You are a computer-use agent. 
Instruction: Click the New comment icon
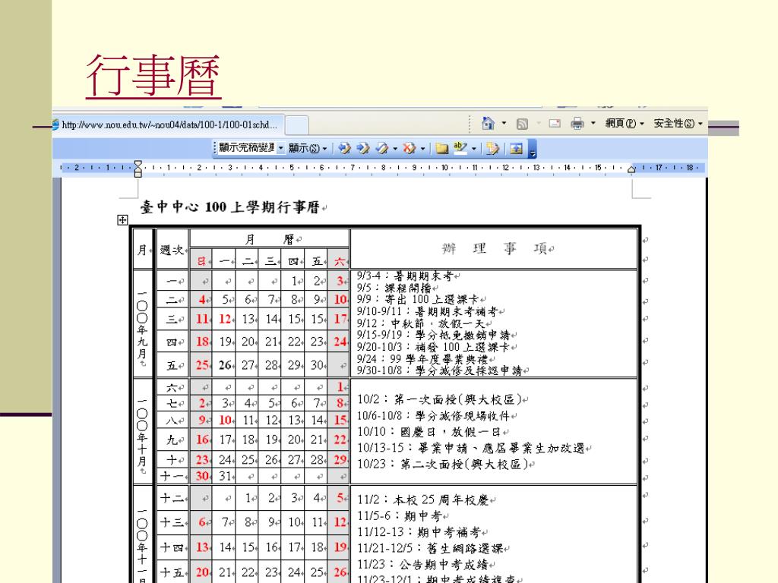(441, 148)
